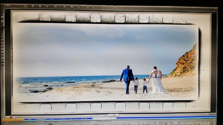Switch to the third blue tab in bottom bar
The height and width of the screenshot is (125, 223).
(x=52, y=120)
